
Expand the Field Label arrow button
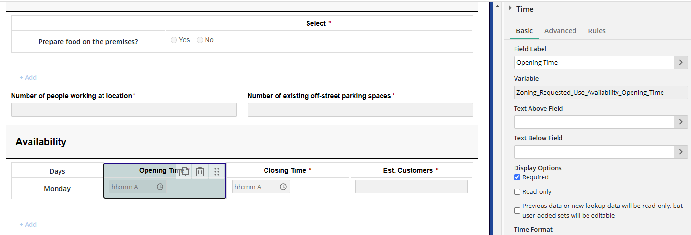click(681, 62)
